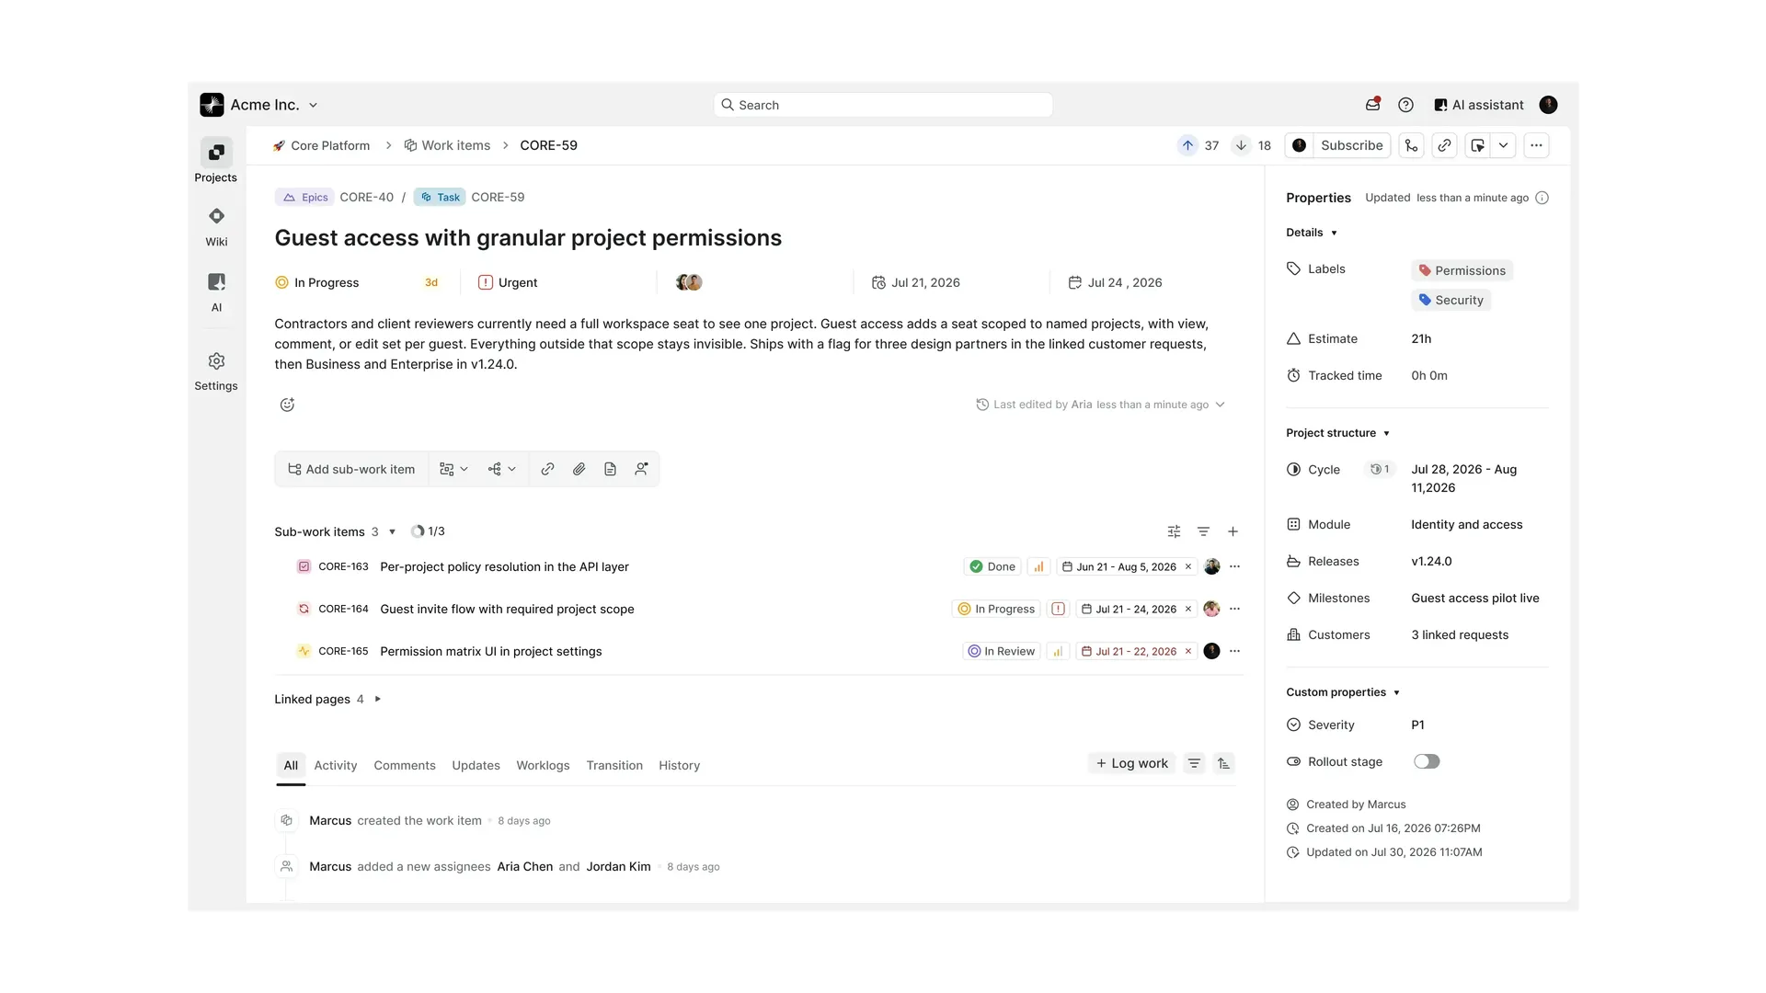Add emoji reaction to description
The image size is (1766, 993).
tap(287, 405)
